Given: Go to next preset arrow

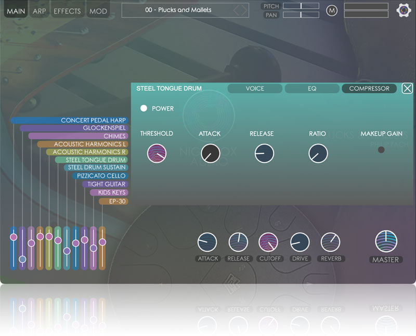Looking at the screenshot, I should pyautogui.click(x=244, y=10).
